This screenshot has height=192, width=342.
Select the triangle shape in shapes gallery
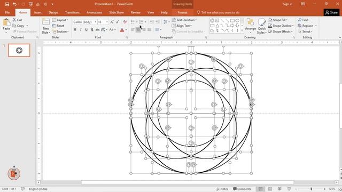click(x=217, y=26)
